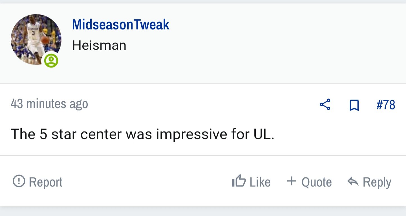Open MidseasonTweak's avatar picture
This screenshot has height=216, width=406.
pos(36,39)
